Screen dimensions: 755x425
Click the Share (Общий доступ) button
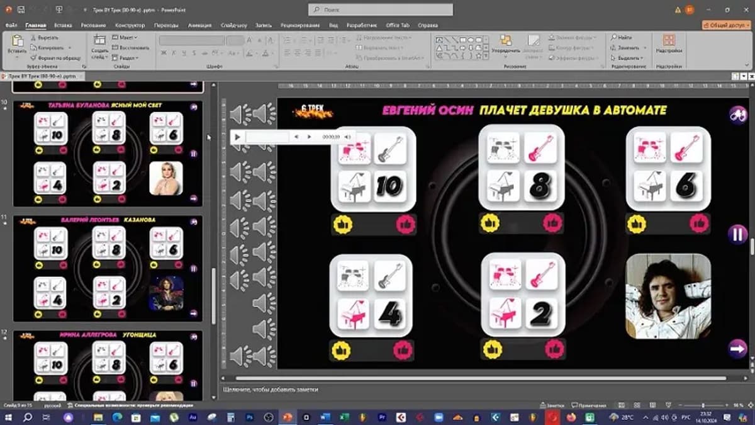coord(727,25)
